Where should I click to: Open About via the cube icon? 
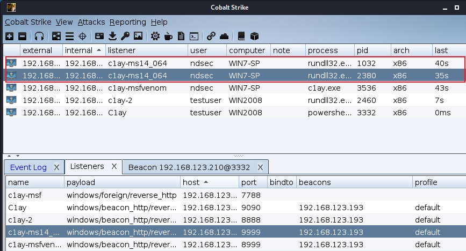(x=254, y=36)
